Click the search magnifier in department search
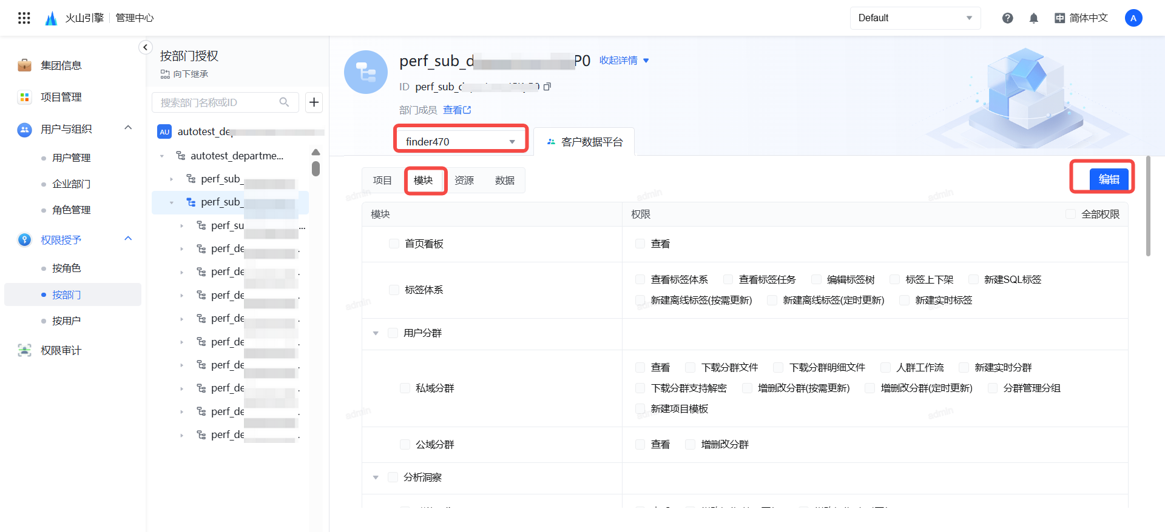The width and height of the screenshot is (1165, 532). 284,102
